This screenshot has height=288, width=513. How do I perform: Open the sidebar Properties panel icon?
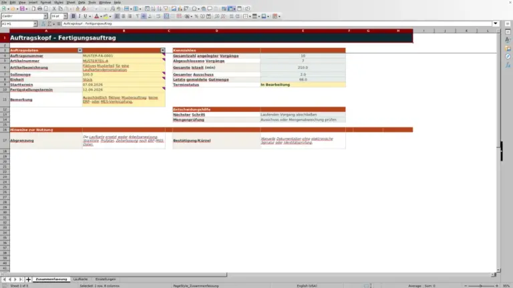click(508, 32)
